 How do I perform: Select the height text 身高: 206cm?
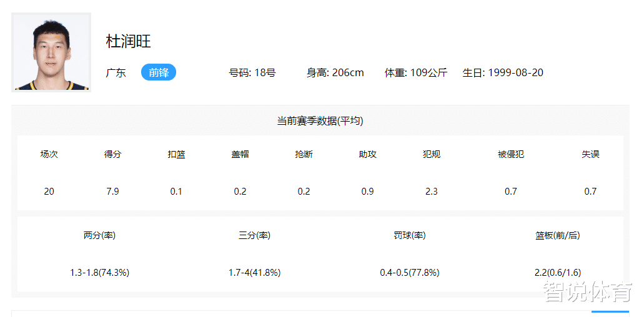(x=335, y=73)
